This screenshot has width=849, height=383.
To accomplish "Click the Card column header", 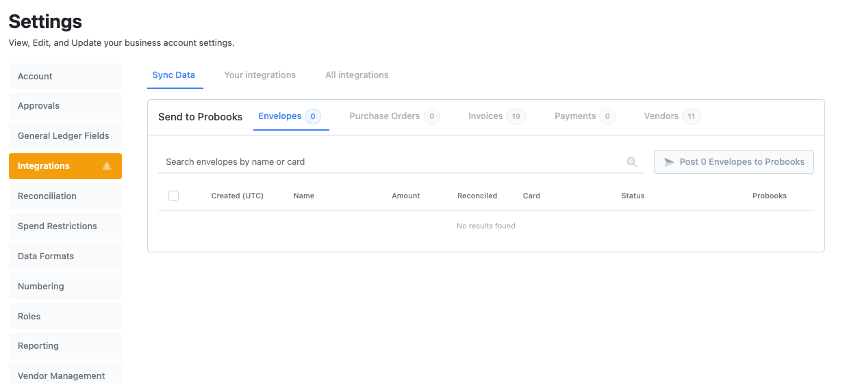I will pos(531,196).
